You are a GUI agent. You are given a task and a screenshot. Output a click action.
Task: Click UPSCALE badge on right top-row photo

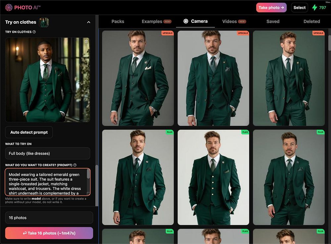click(x=318, y=33)
